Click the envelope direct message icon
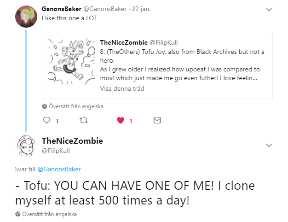288x222 pixels. pyautogui.click(x=157, y=121)
